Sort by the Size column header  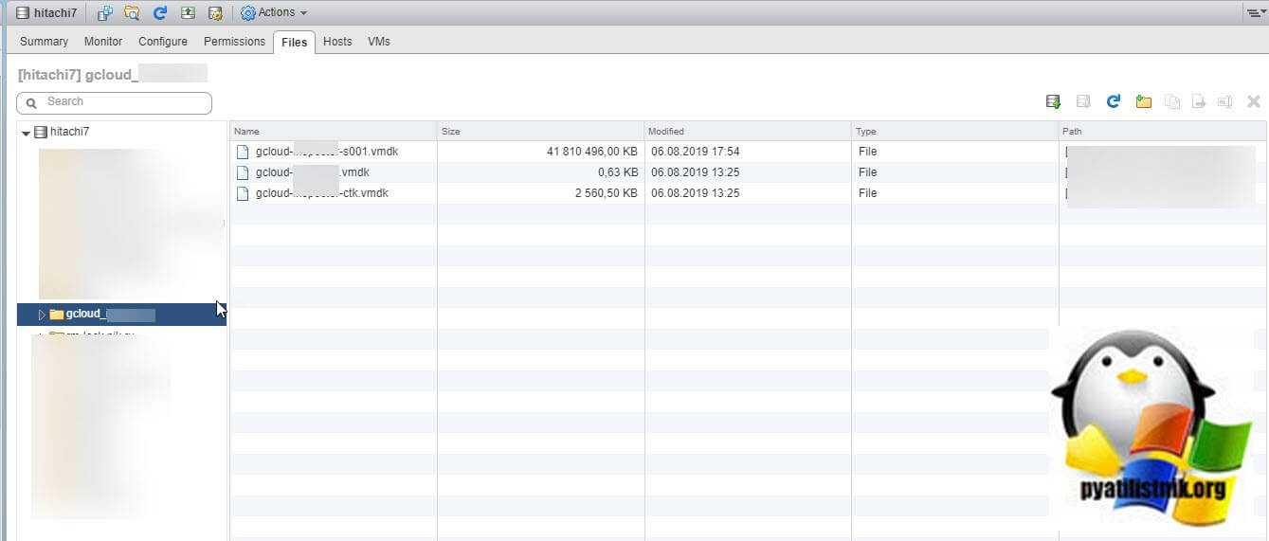[x=541, y=131]
